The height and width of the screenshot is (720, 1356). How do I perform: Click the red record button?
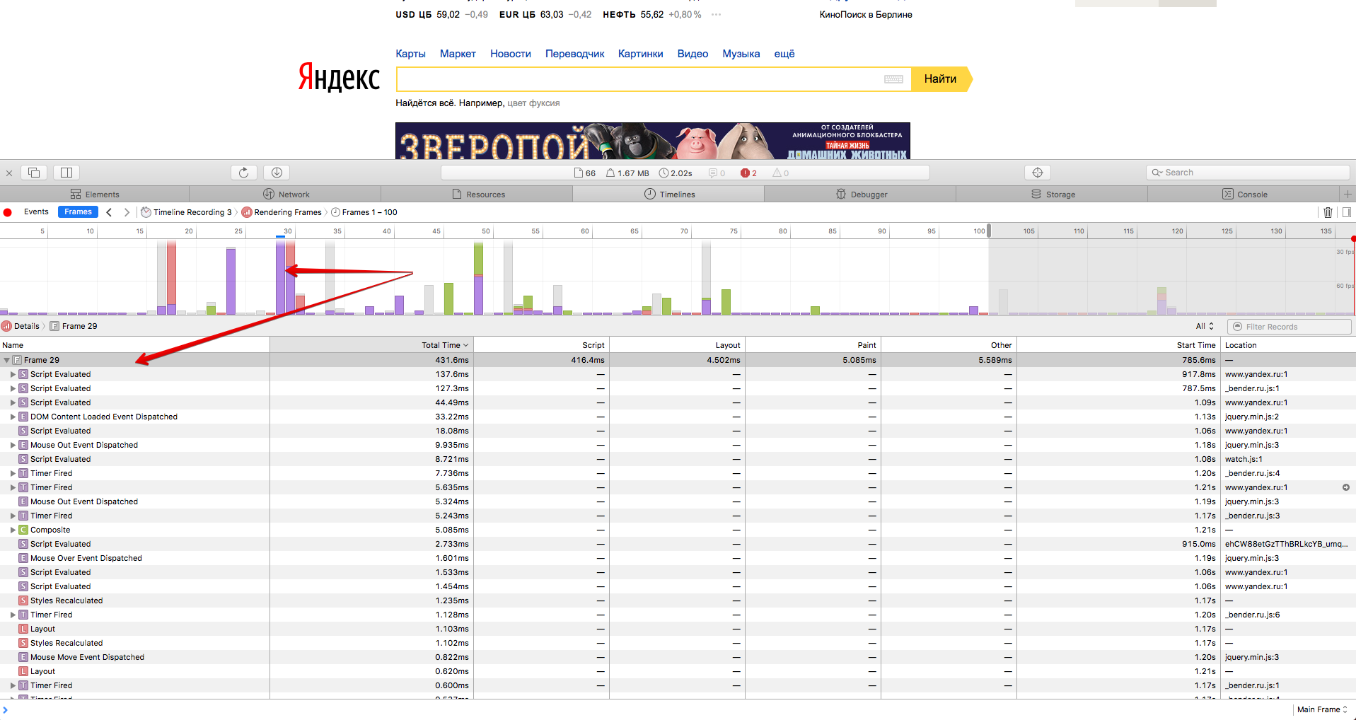(x=8, y=212)
